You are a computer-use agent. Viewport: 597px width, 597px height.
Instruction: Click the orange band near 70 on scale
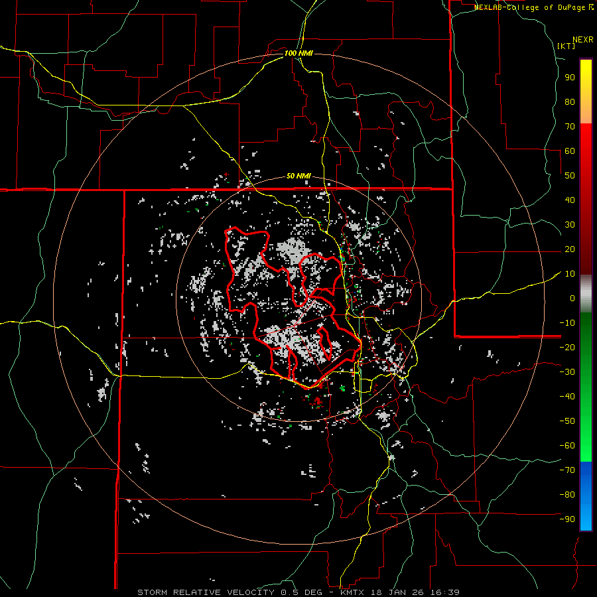click(586, 118)
